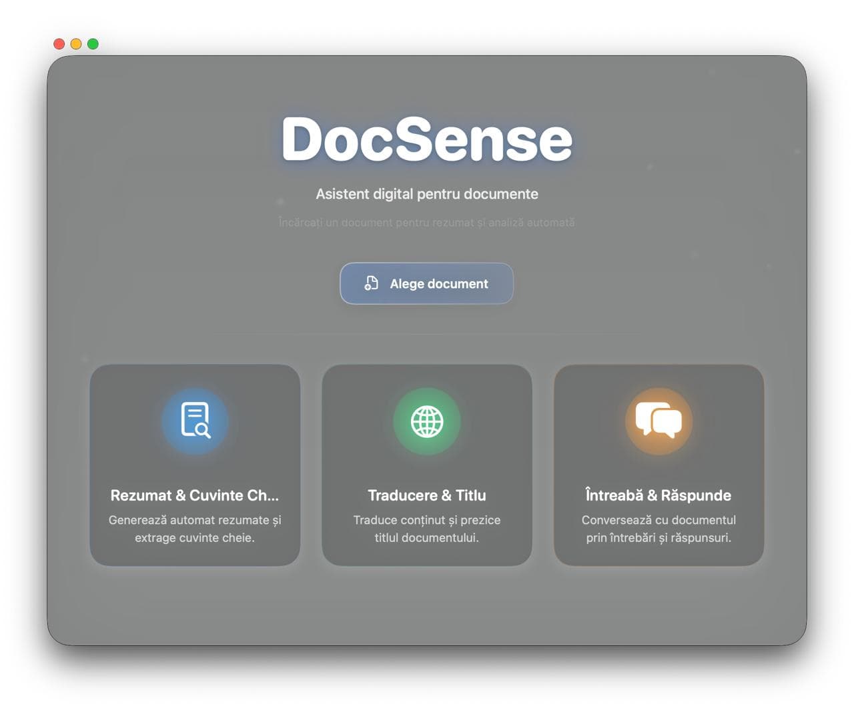
Task: Click the "Traducere & Titlu" card title
Action: (426, 495)
